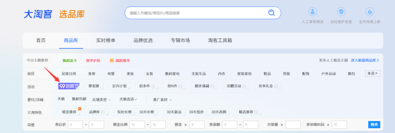Click the 筛查 button
395x133 pixels.
coord(374,125)
